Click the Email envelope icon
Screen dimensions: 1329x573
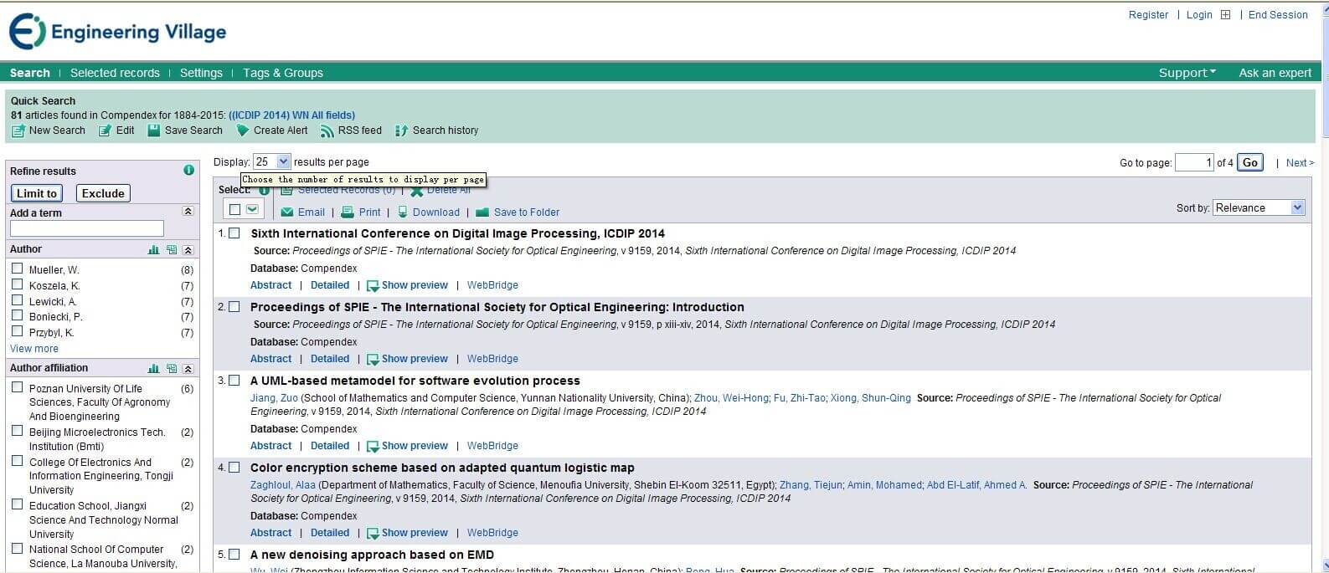point(287,212)
